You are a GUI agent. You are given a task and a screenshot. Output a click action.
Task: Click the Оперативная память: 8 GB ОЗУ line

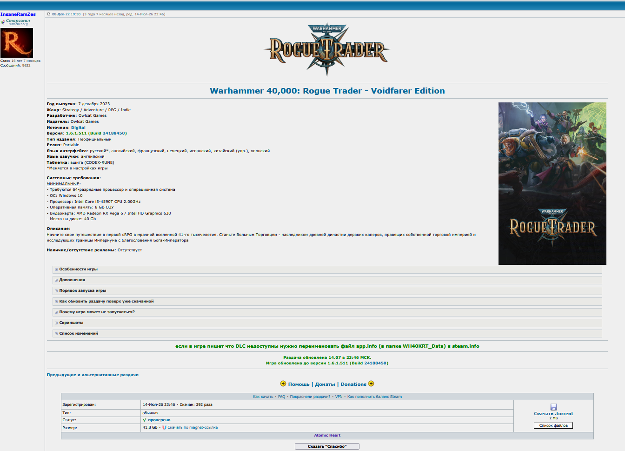(80, 208)
